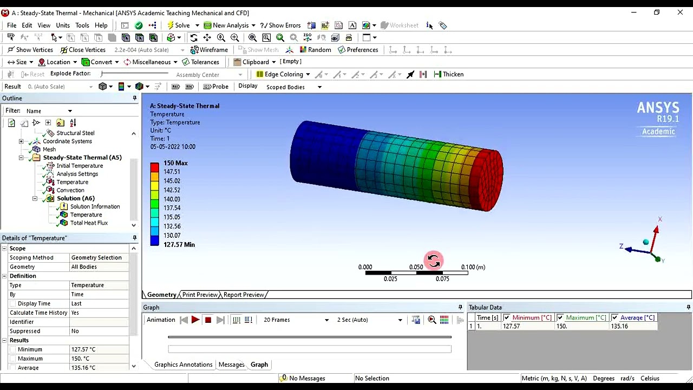
Task: Click the Probe button
Action: pos(215,87)
